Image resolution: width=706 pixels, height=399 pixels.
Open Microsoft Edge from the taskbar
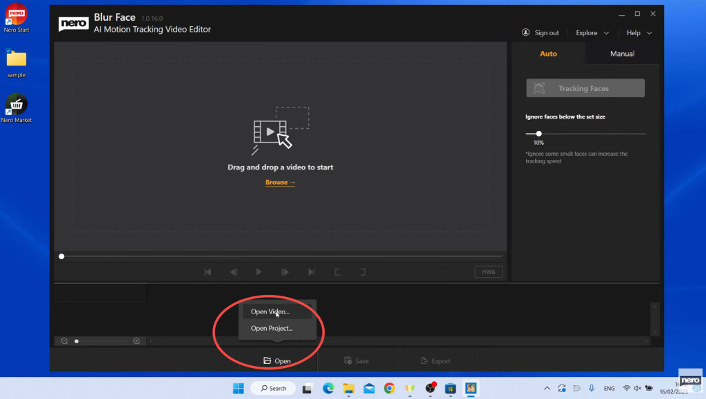[x=328, y=388]
